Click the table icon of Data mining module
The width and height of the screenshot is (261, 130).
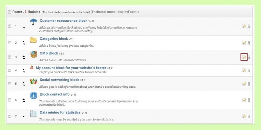[34, 113]
